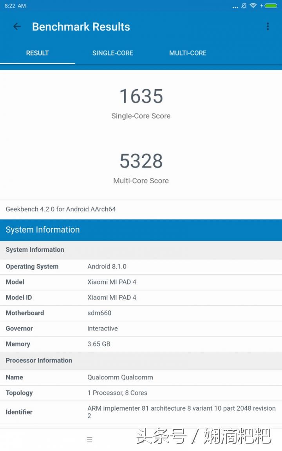The height and width of the screenshot is (451, 282).
Task: Open the three-dot overflow menu
Action: pyautogui.click(x=268, y=27)
